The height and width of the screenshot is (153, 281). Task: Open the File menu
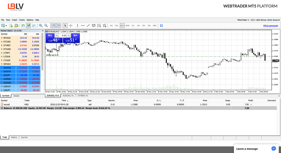pyautogui.click(x=2, y=20)
